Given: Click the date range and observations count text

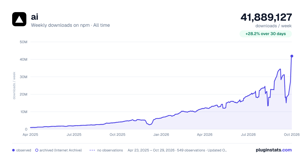Looking at the screenshot, I should tap(177, 150).
